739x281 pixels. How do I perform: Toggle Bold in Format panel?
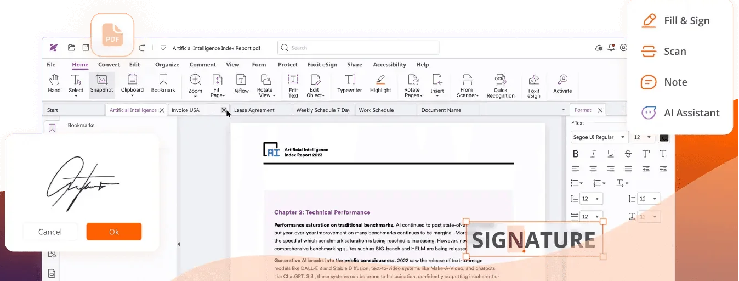576,154
